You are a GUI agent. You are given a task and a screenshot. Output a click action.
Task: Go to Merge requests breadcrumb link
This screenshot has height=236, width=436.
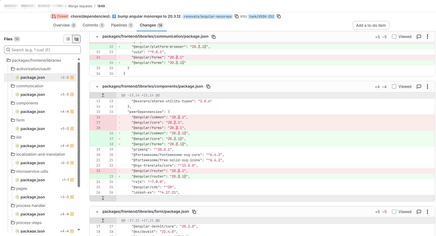point(80,6)
